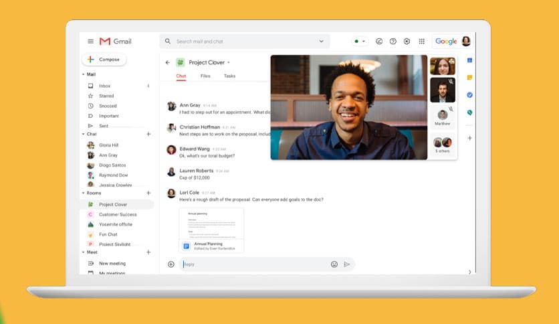
Task: Click Christian Hoffman's message avatar
Action: point(171,128)
